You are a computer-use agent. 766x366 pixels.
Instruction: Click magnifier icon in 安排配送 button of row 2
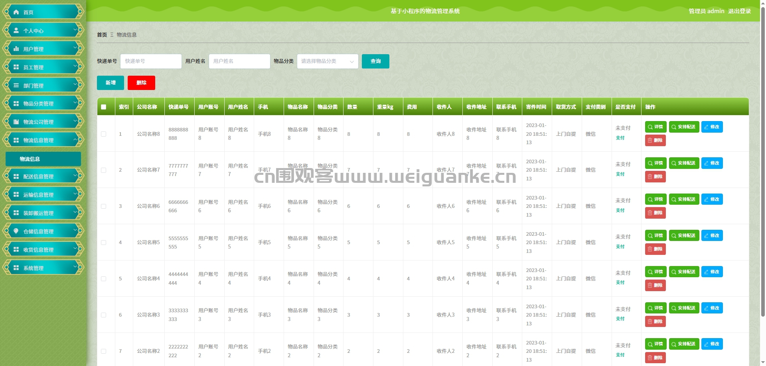(674, 163)
